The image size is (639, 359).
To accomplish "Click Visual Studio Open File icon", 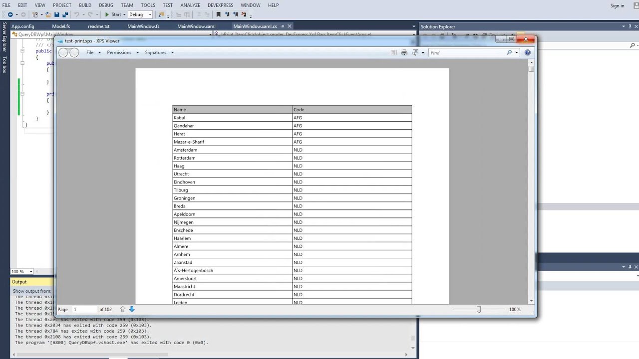I will (48, 14).
